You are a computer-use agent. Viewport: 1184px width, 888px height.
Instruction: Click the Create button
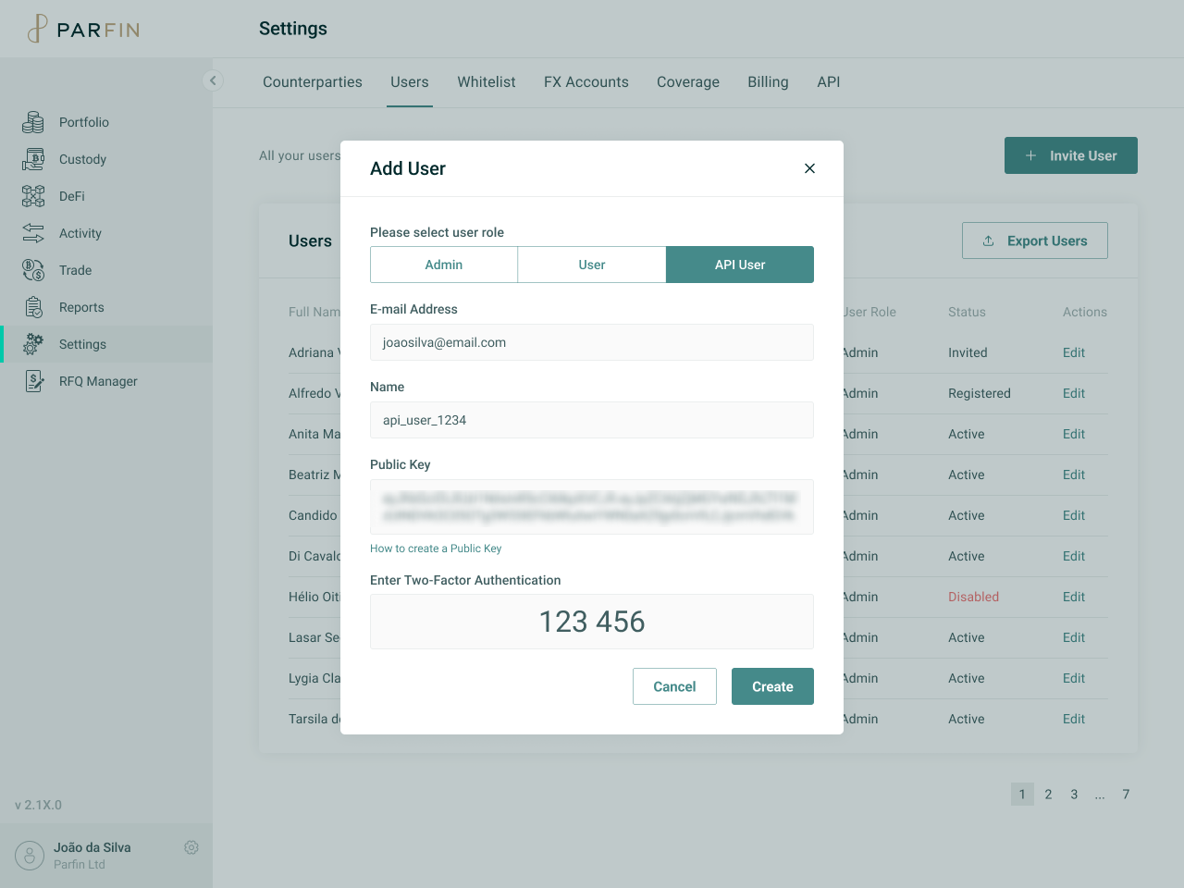[x=772, y=686]
